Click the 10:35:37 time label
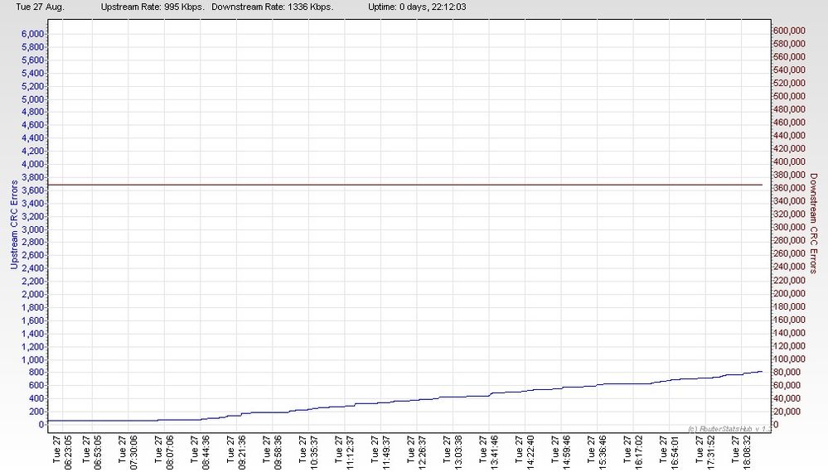828x472 pixels. (313, 452)
